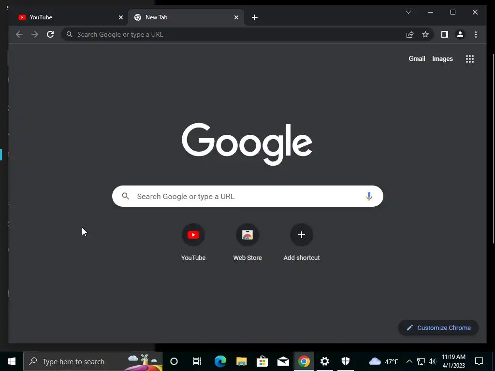The height and width of the screenshot is (371, 495).
Task: Share this page via the share icon
Action: point(410,34)
